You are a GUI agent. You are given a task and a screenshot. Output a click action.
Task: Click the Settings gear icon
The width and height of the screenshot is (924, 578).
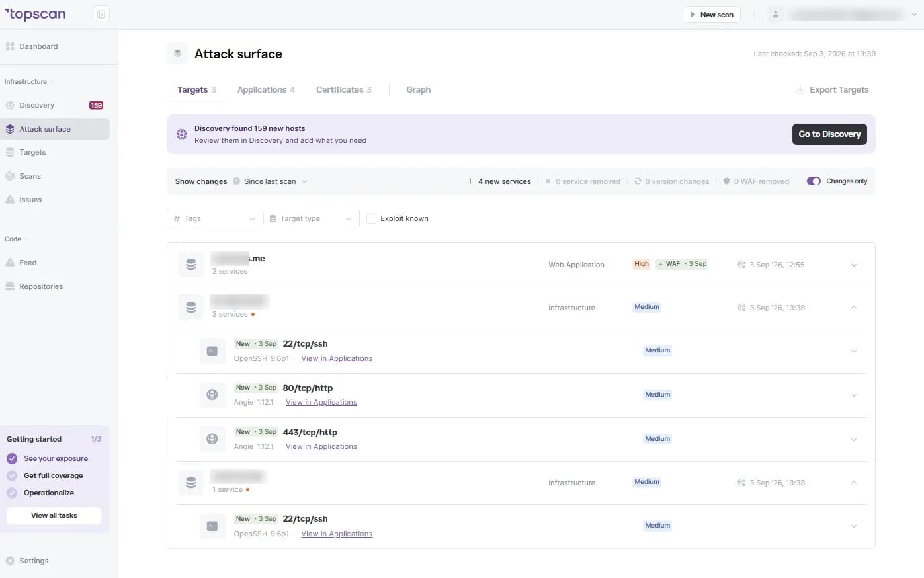point(10,561)
